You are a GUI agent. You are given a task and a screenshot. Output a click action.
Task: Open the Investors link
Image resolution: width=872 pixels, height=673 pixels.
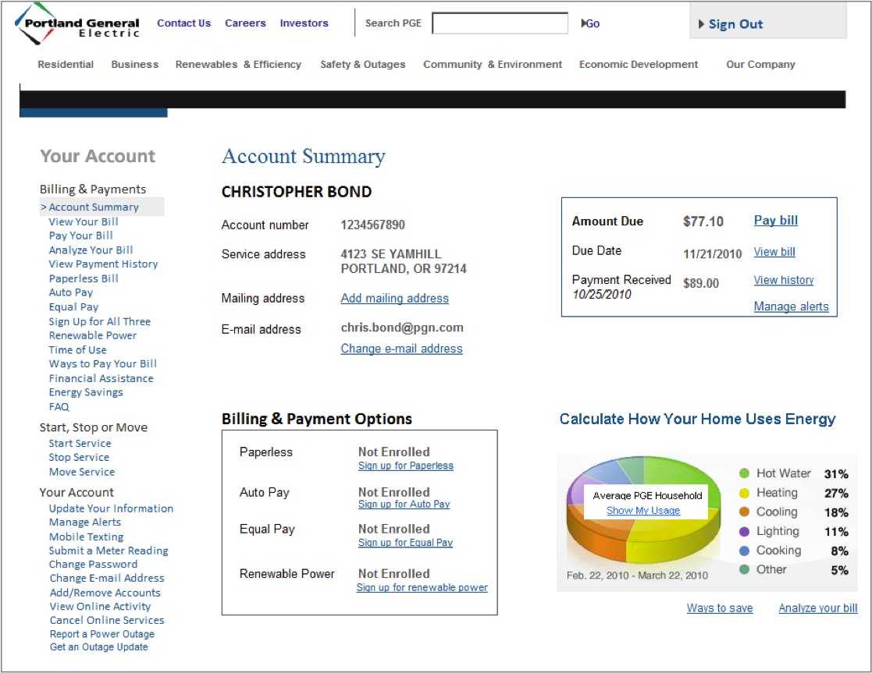pos(304,23)
